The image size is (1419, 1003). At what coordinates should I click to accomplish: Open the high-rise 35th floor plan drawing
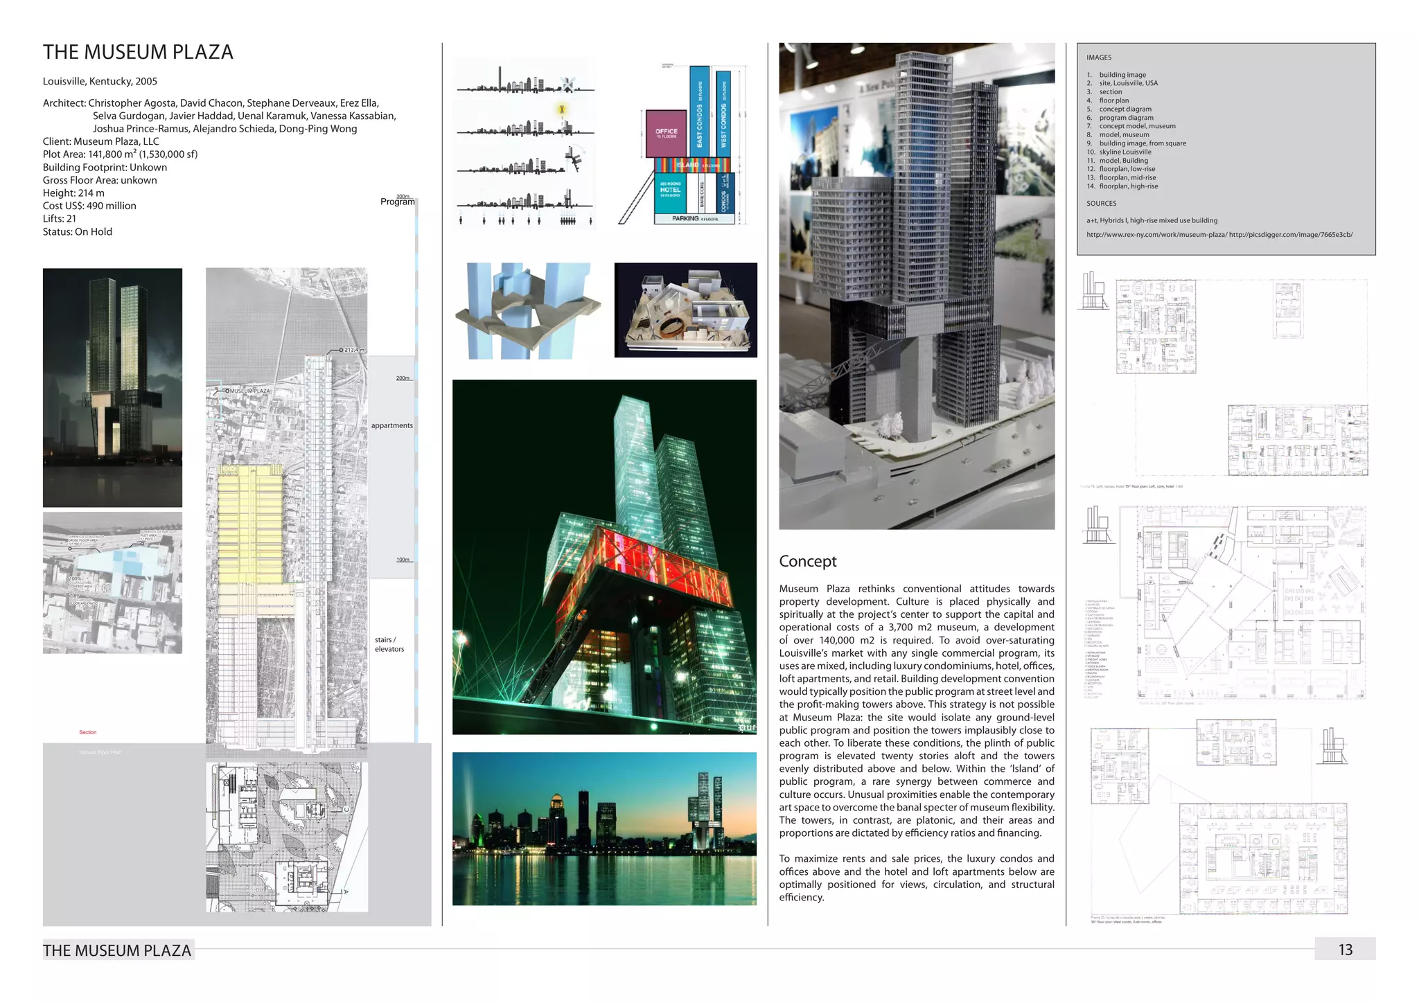pos(1219,821)
